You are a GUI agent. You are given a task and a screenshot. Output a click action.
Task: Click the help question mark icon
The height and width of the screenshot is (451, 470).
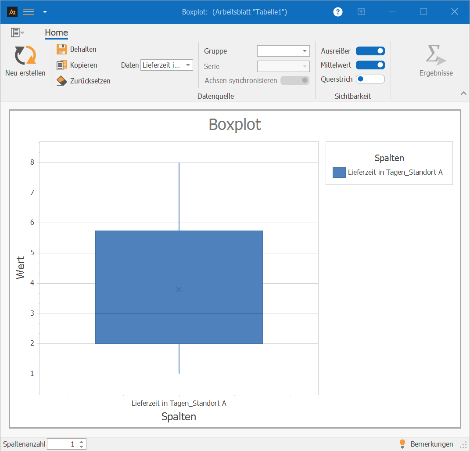(x=337, y=12)
